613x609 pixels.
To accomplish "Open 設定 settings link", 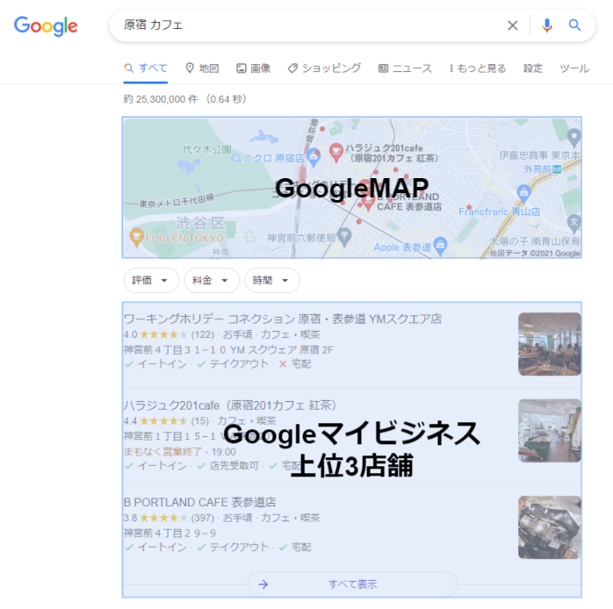I will [x=533, y=68].
